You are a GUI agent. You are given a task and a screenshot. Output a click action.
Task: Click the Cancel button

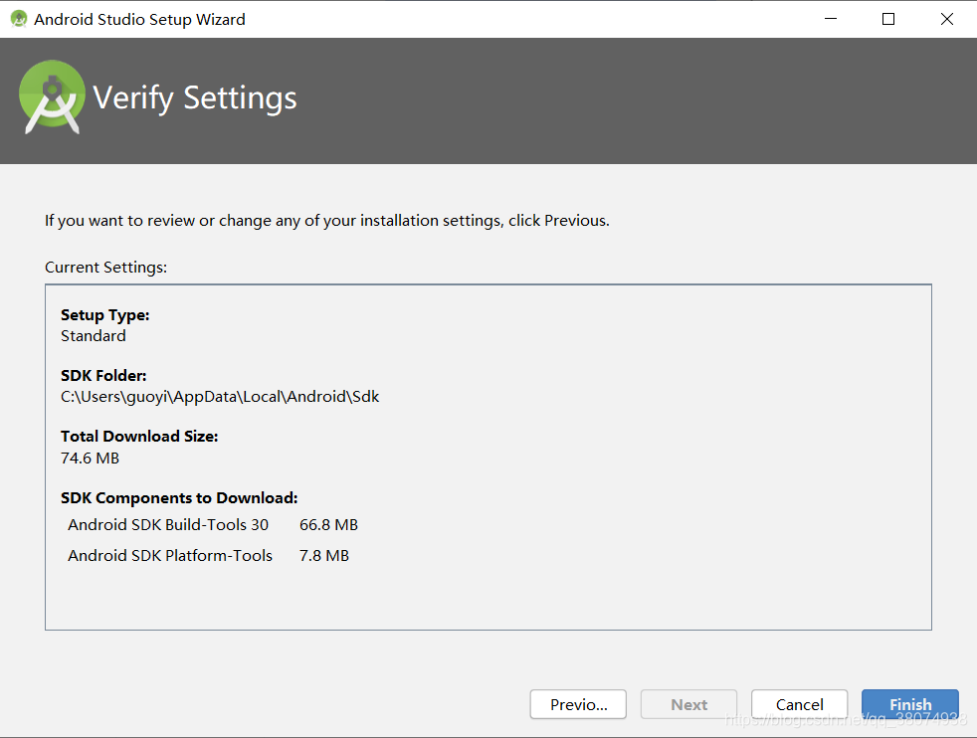click(x=800, y=704)
